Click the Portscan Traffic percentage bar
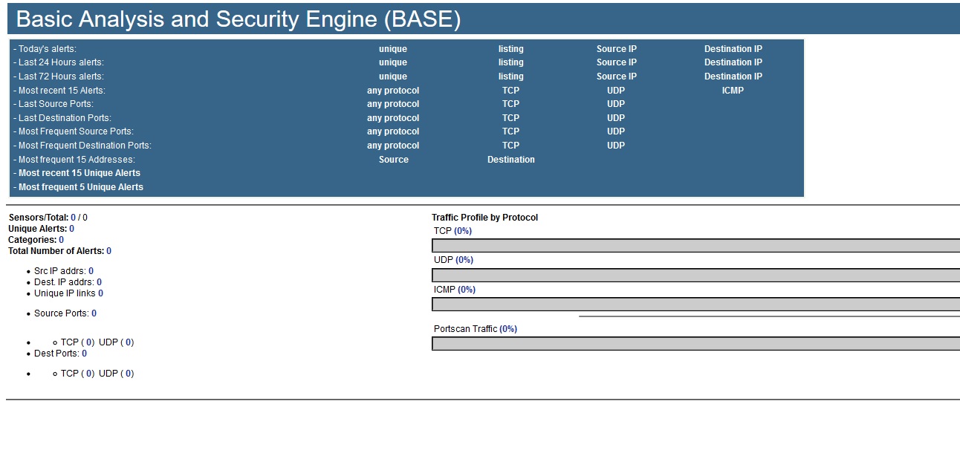Screen dimensions: 960x459 click(695, 344)
